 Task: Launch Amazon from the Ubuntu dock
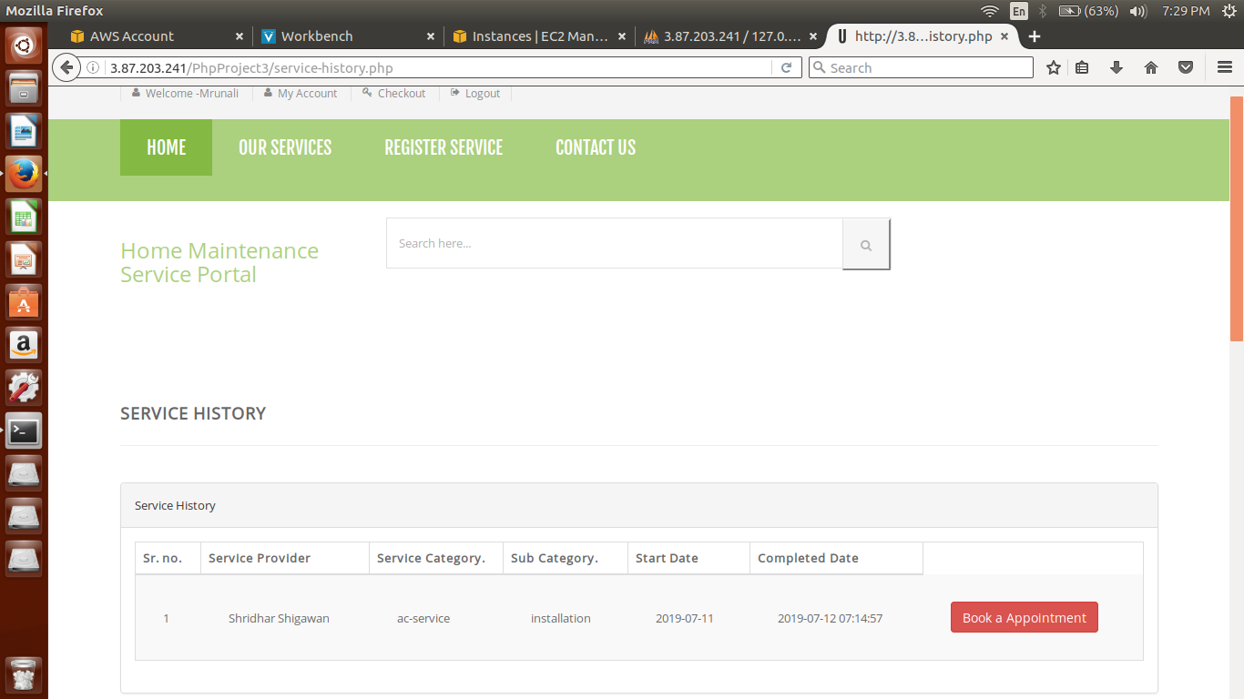click(23, 344)
